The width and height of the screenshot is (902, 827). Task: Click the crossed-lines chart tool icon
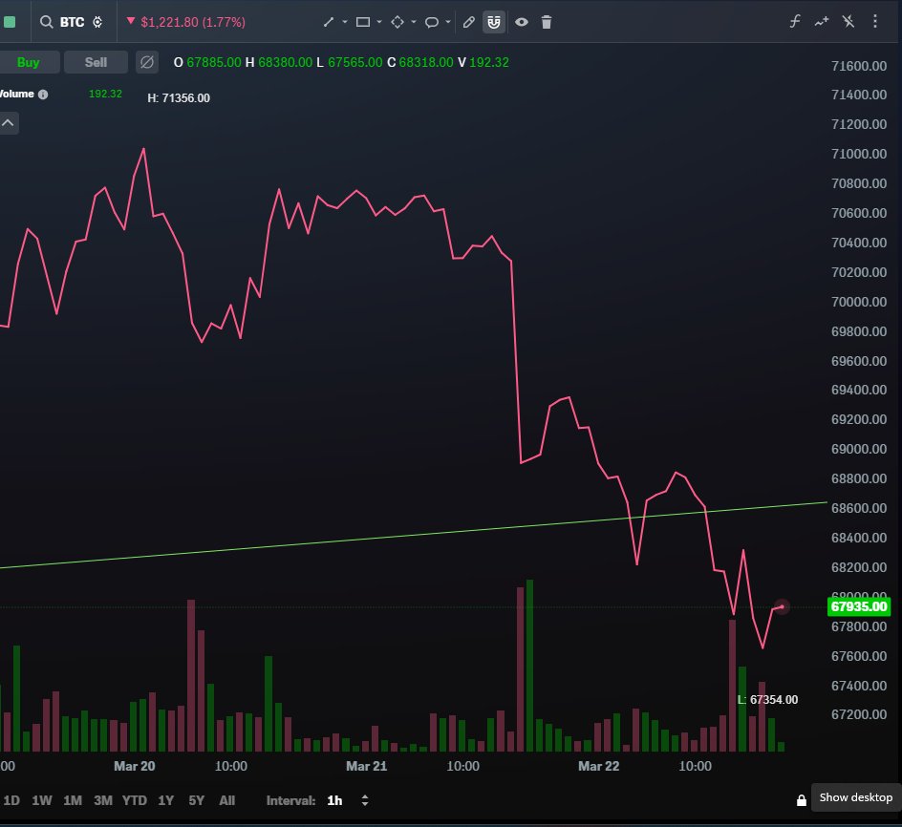tap(848, 22)
